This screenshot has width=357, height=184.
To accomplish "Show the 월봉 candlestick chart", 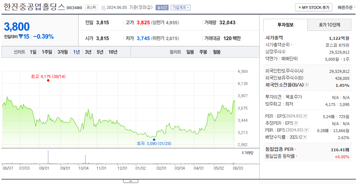I will point(217,52).
